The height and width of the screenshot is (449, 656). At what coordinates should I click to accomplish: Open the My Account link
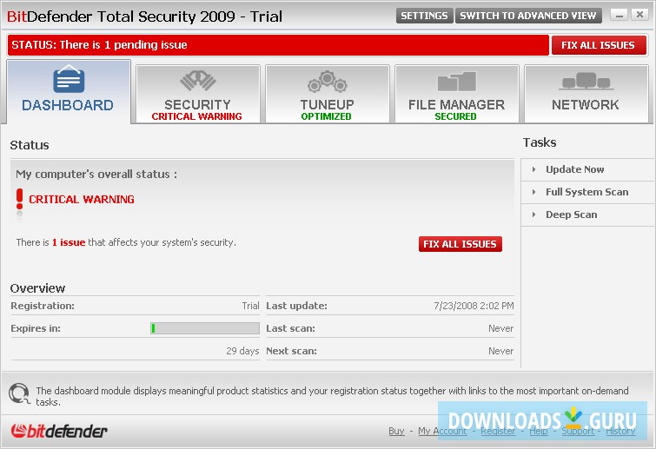[x=442, y=431]
